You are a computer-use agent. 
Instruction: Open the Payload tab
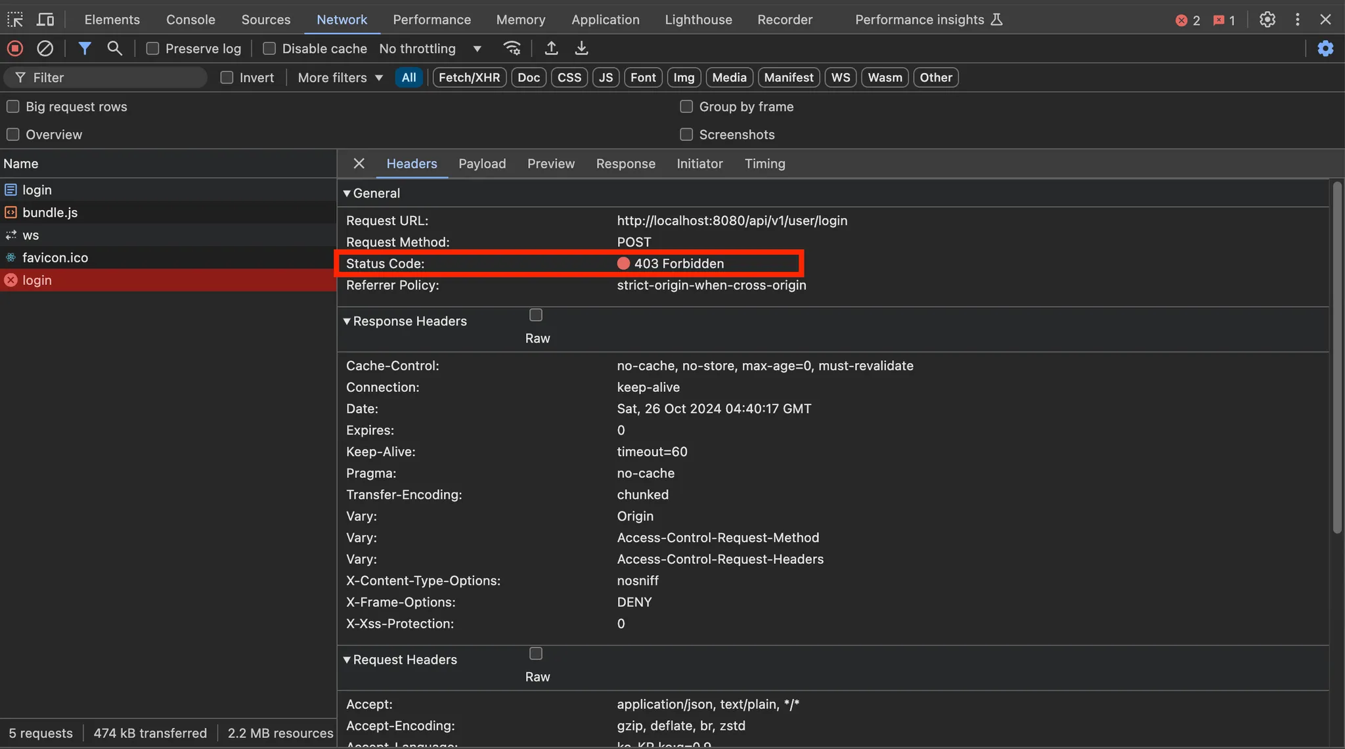(x=482, y=163)
